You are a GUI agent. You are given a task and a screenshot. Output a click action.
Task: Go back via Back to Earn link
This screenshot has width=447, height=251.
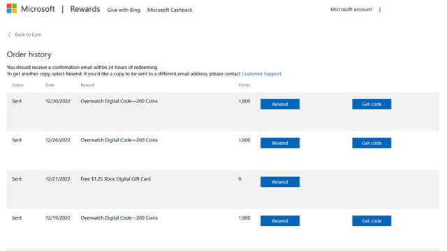[28, 34]
